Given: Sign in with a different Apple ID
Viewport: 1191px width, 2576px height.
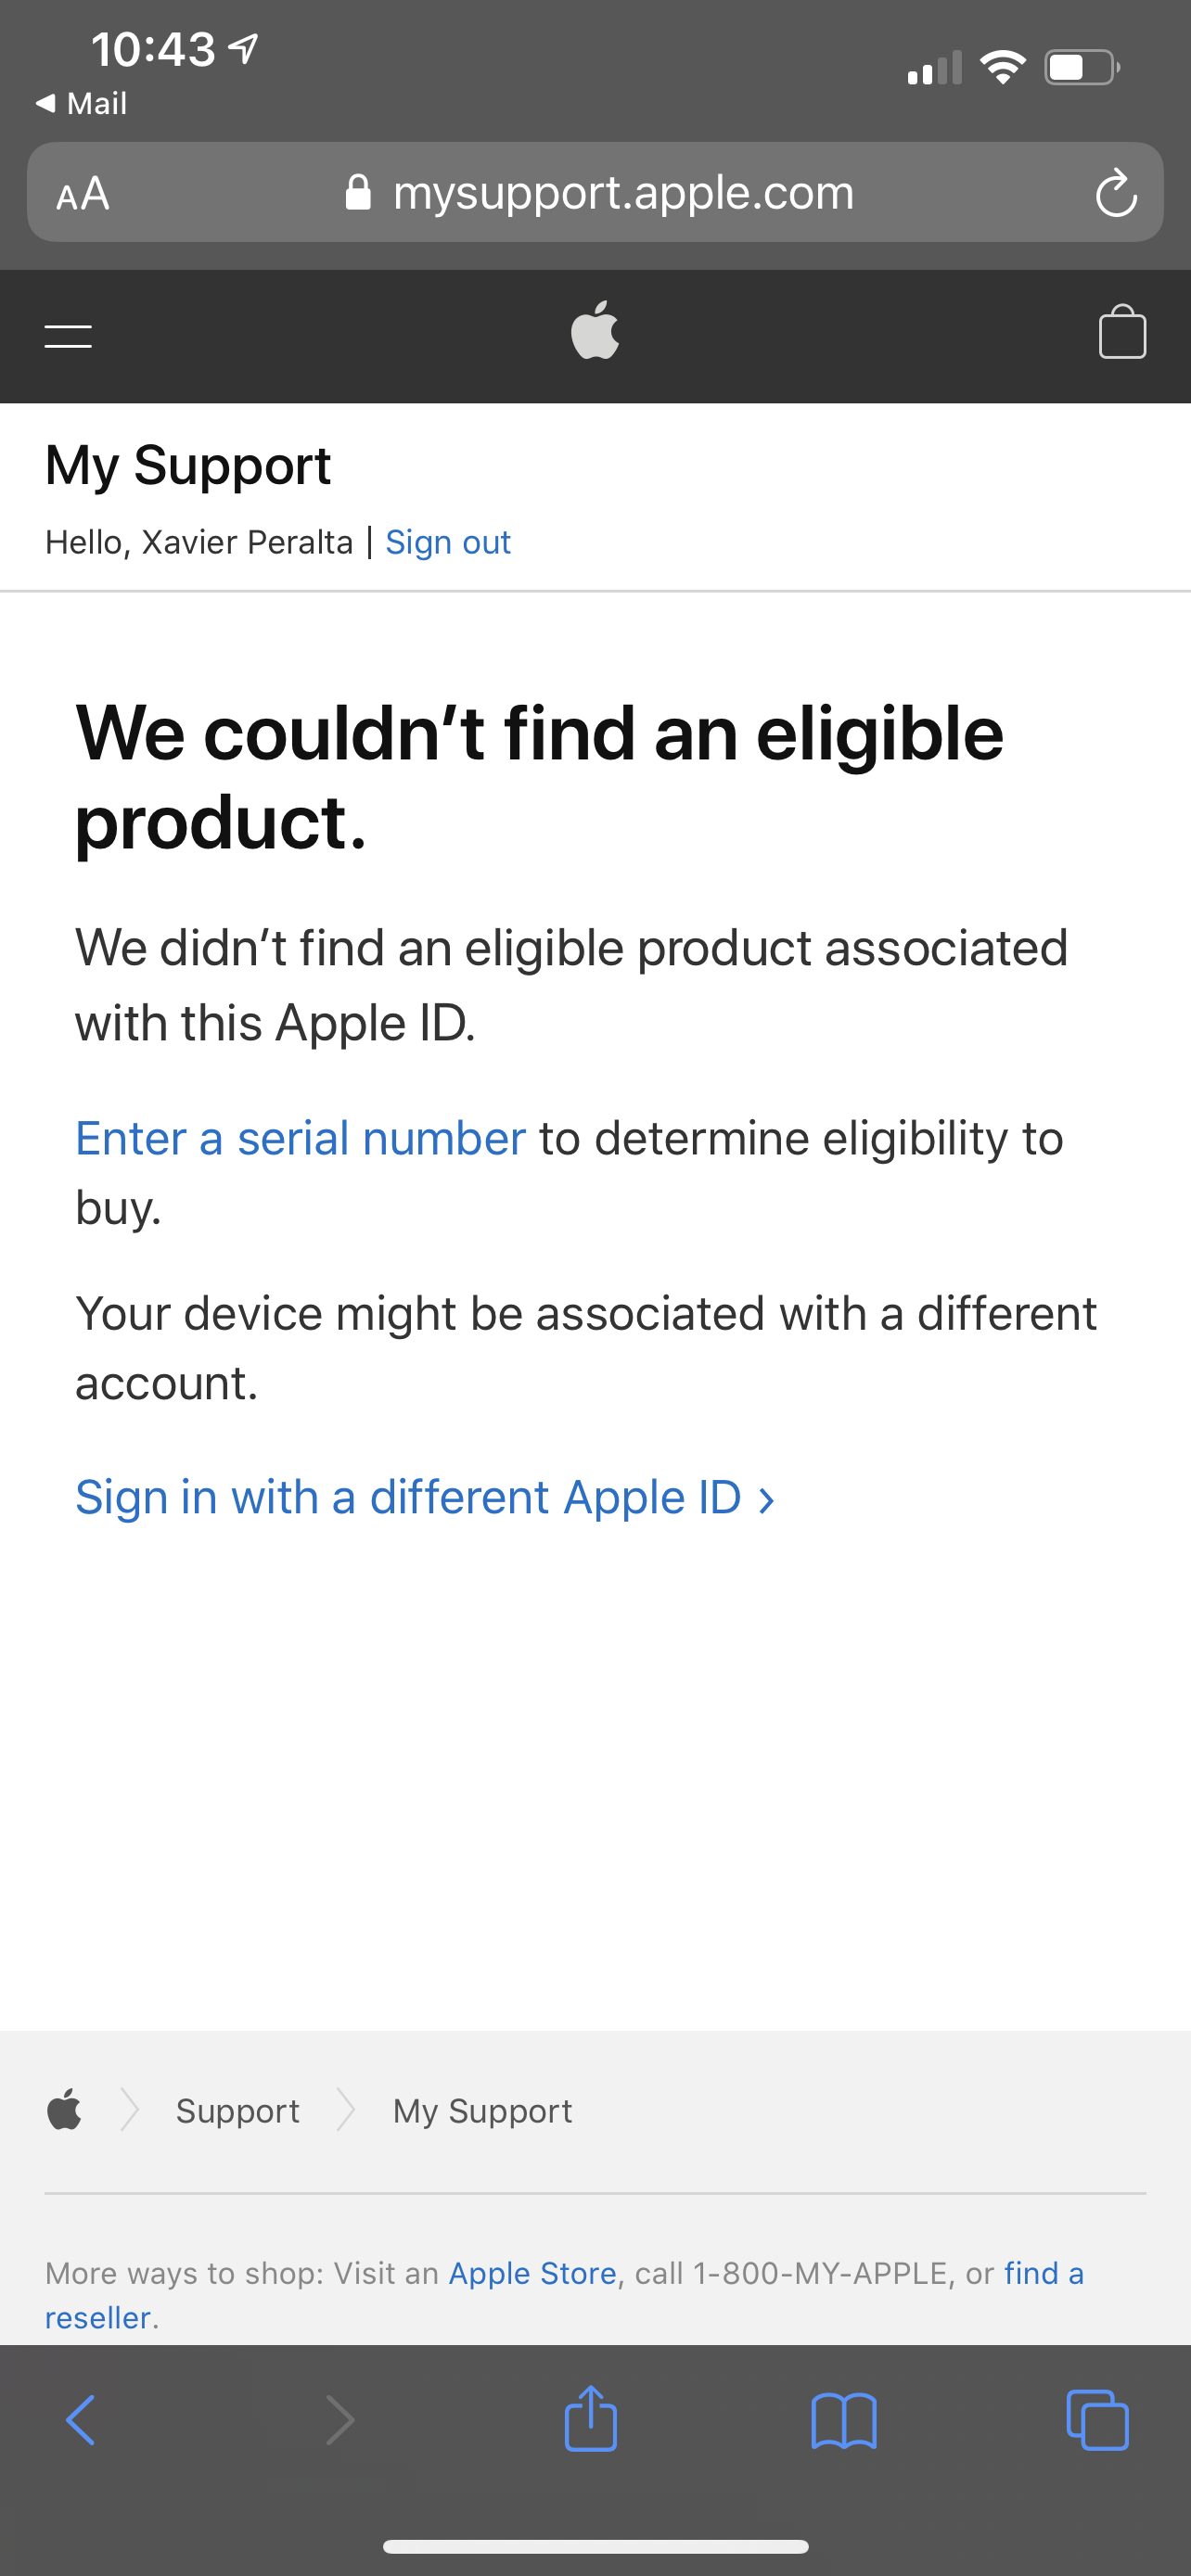Looking at the screenshot, I should 425,1497.
